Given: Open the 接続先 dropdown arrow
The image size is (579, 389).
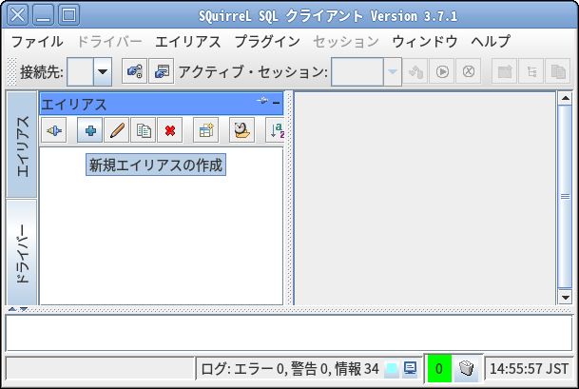Looking at the screenshot, I should click(103, 71).
